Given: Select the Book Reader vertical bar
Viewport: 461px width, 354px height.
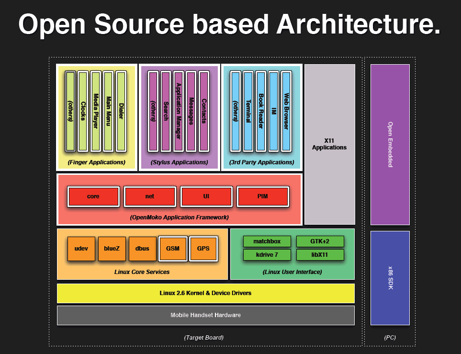Looking at the screenshot, I should 261,111.
